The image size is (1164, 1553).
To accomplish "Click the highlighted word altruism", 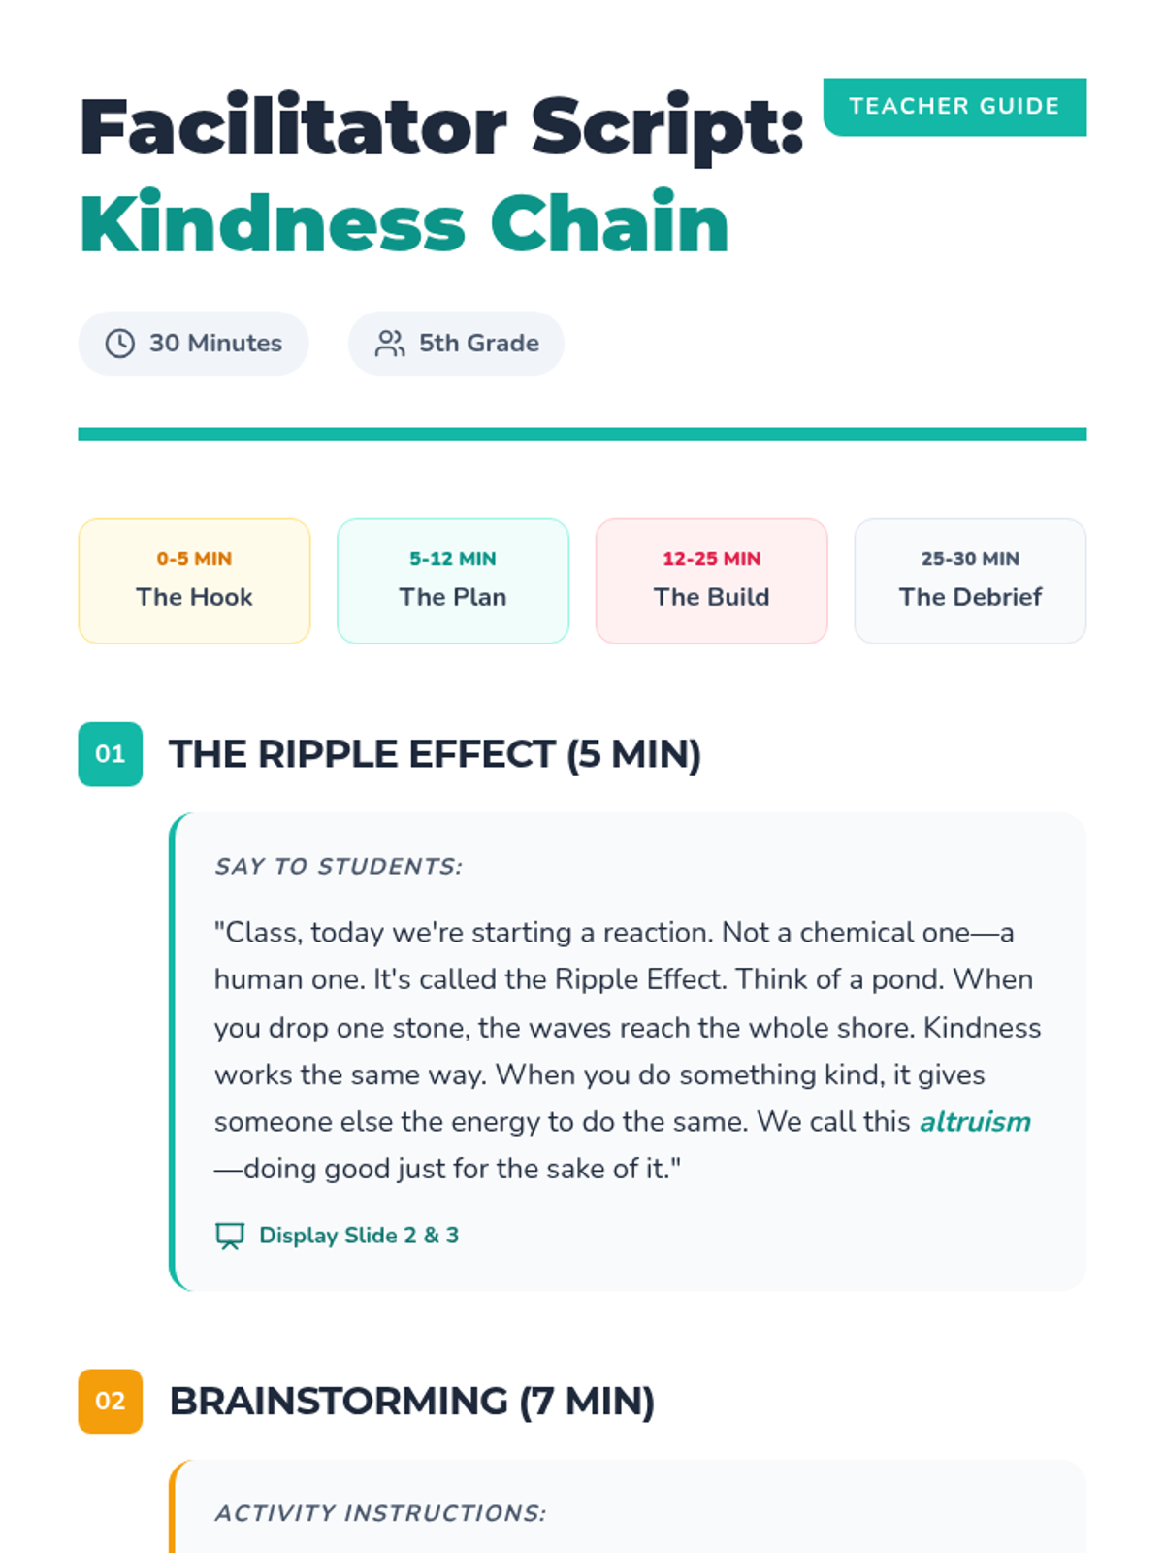I will pyautogui.click(x=975, y=1122).
